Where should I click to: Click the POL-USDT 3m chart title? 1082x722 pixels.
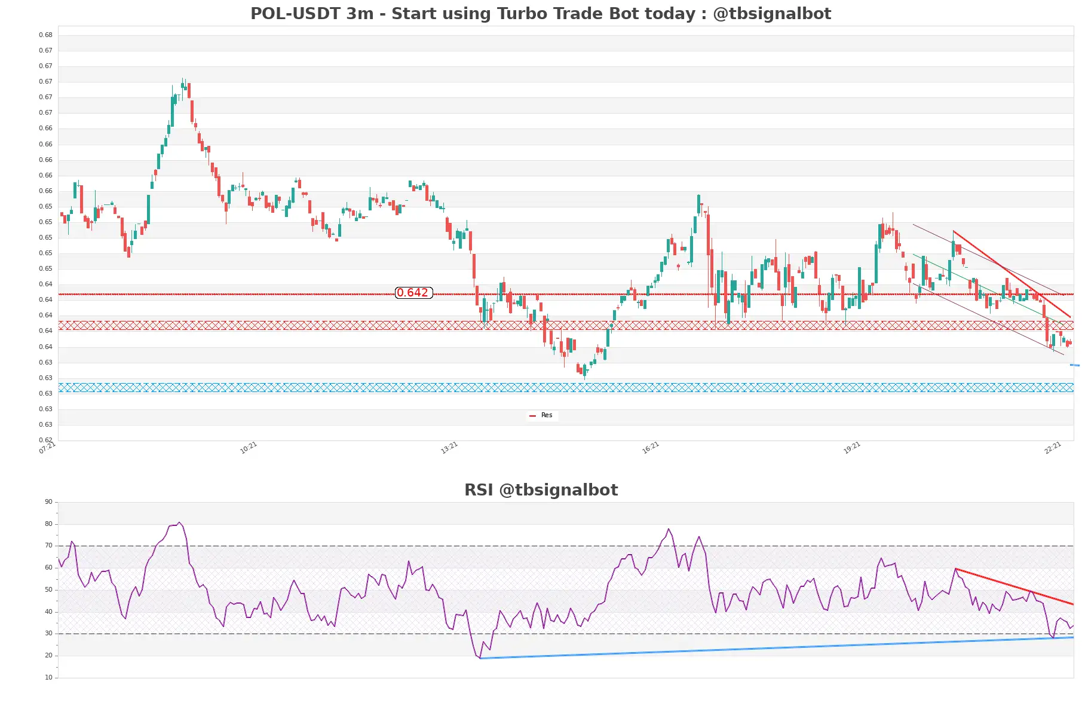pyautogui.click(x=541, y=14)
